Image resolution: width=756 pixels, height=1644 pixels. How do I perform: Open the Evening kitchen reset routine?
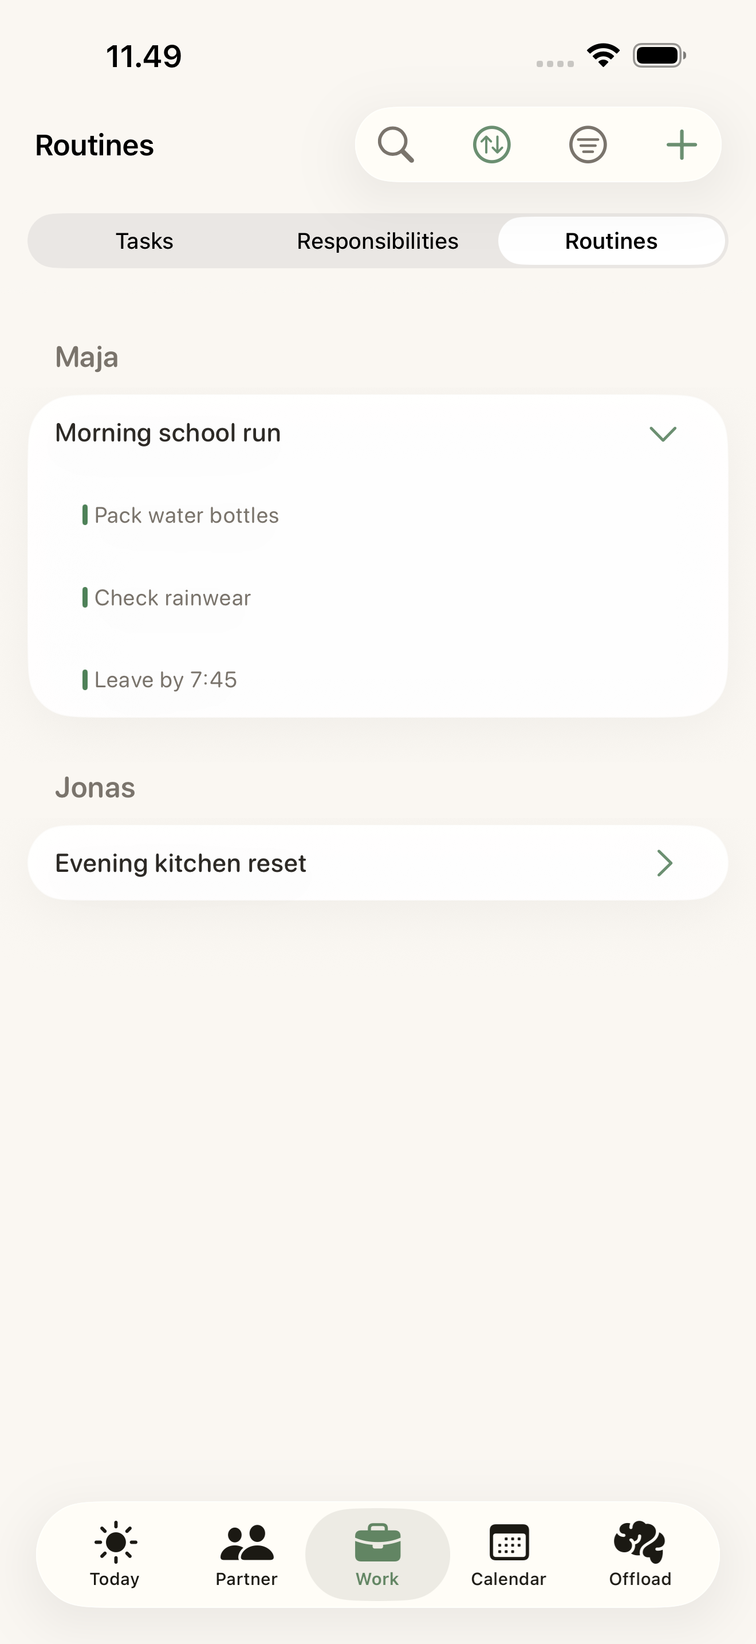point(377,863)
